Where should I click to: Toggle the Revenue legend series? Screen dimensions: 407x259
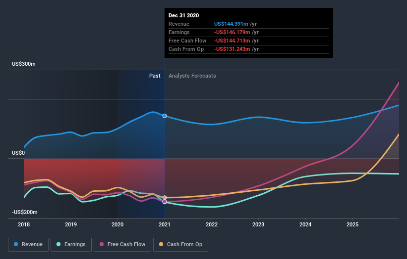pyautogui.click(x=28, y=245)
